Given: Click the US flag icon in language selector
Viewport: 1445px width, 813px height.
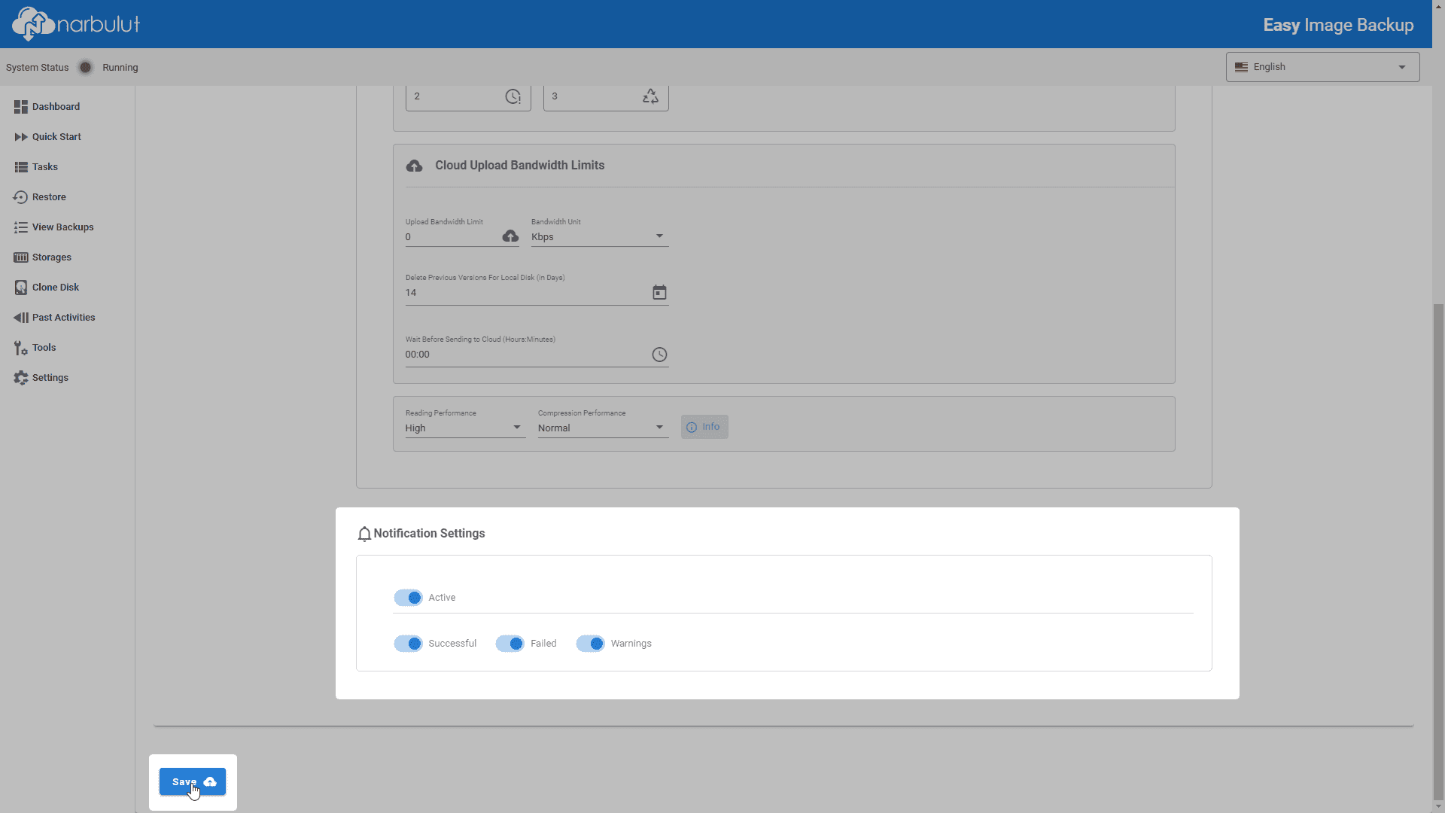Looking at the screenshot, I should 1242,67.
